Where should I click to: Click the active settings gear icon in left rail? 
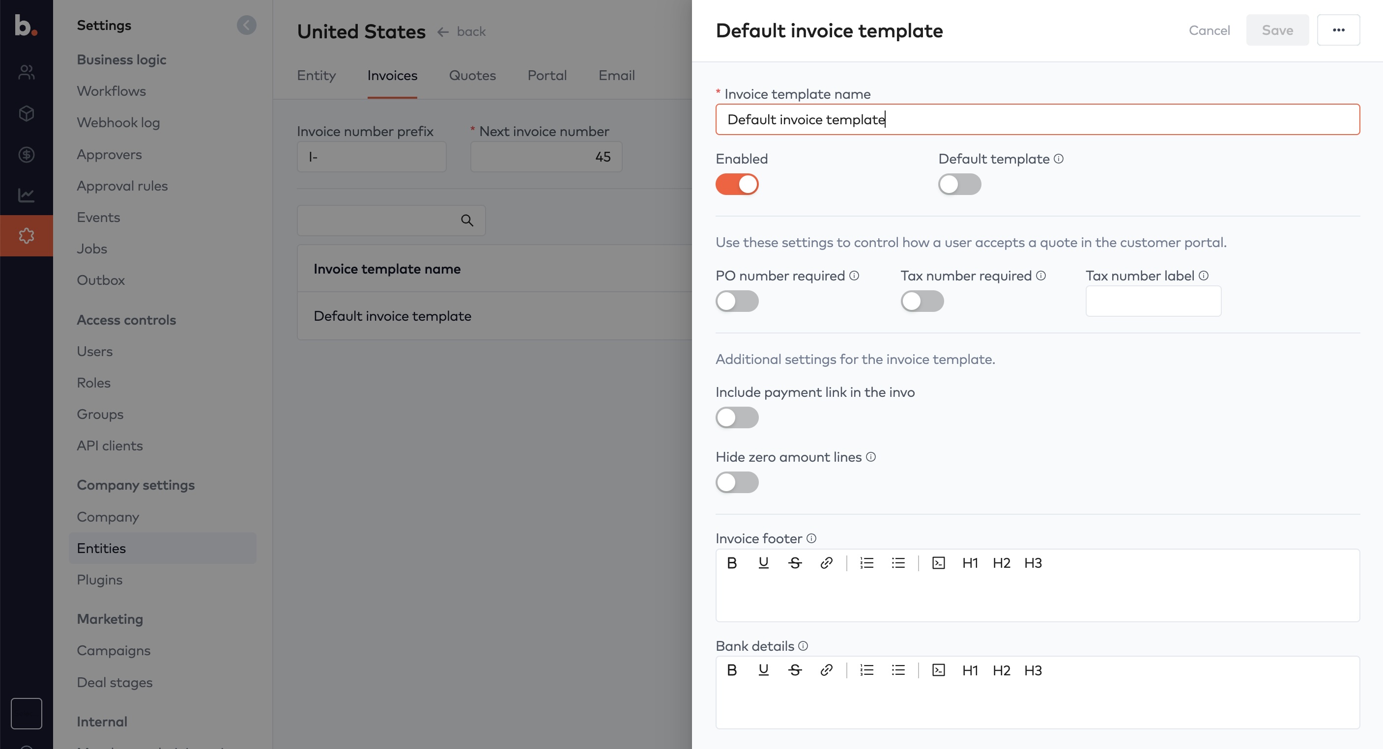(27, 236)
